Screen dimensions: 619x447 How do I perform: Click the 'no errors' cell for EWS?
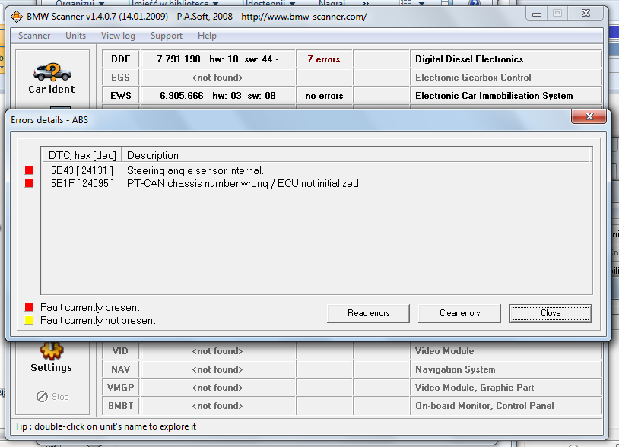point(324,96)
